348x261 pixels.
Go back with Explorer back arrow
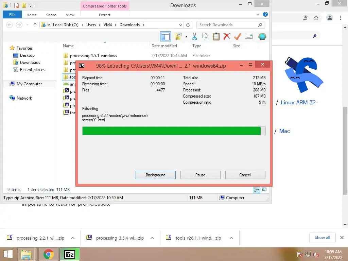9,25
